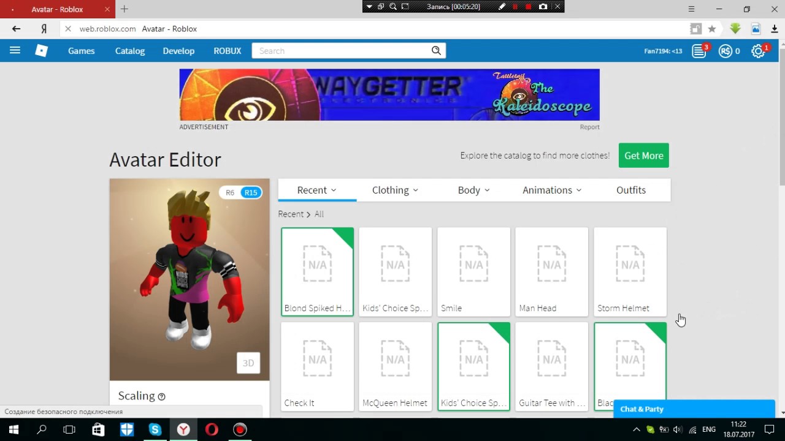Click the recorder pencil draw icon

pyautogui.click(x=502, y=7)
